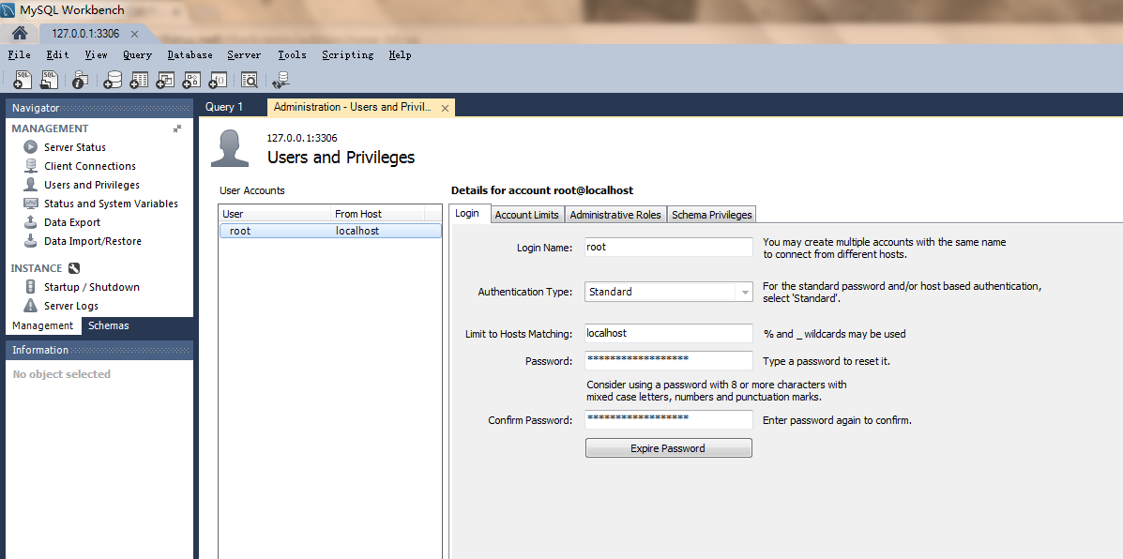Image resolution: width=1123 pixels, height=559 pixels.
Task: Click the Server Logs warning icon
Action: [x=30, y=306]
